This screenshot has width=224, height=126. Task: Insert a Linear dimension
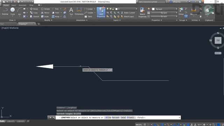(x=89, y=9)
